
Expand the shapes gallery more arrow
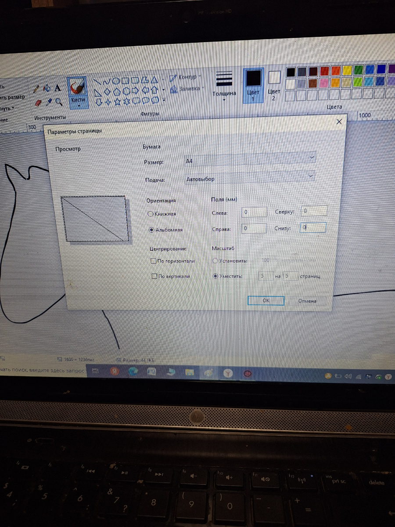(164, 100)
